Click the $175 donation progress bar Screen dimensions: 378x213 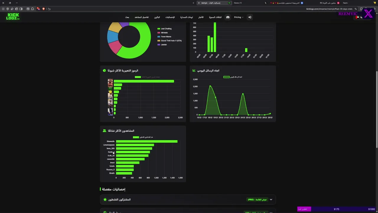click(x=336, y=209)
